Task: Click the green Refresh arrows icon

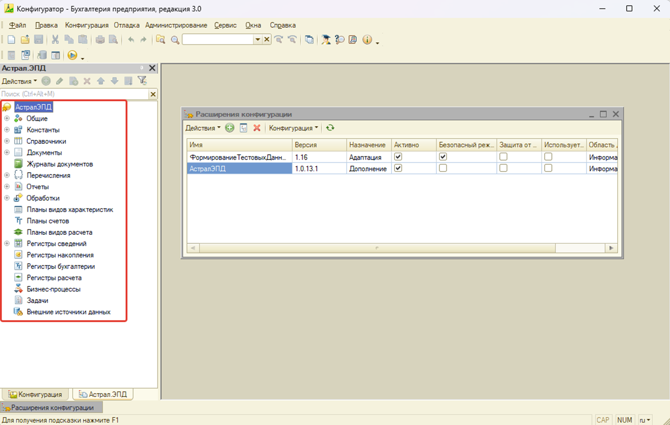Action: (x=330, y=128)
